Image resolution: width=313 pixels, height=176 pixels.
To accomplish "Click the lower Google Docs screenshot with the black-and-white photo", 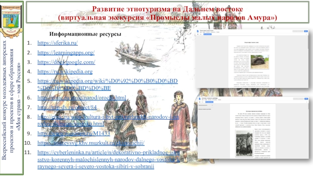I will click(253, 128).
